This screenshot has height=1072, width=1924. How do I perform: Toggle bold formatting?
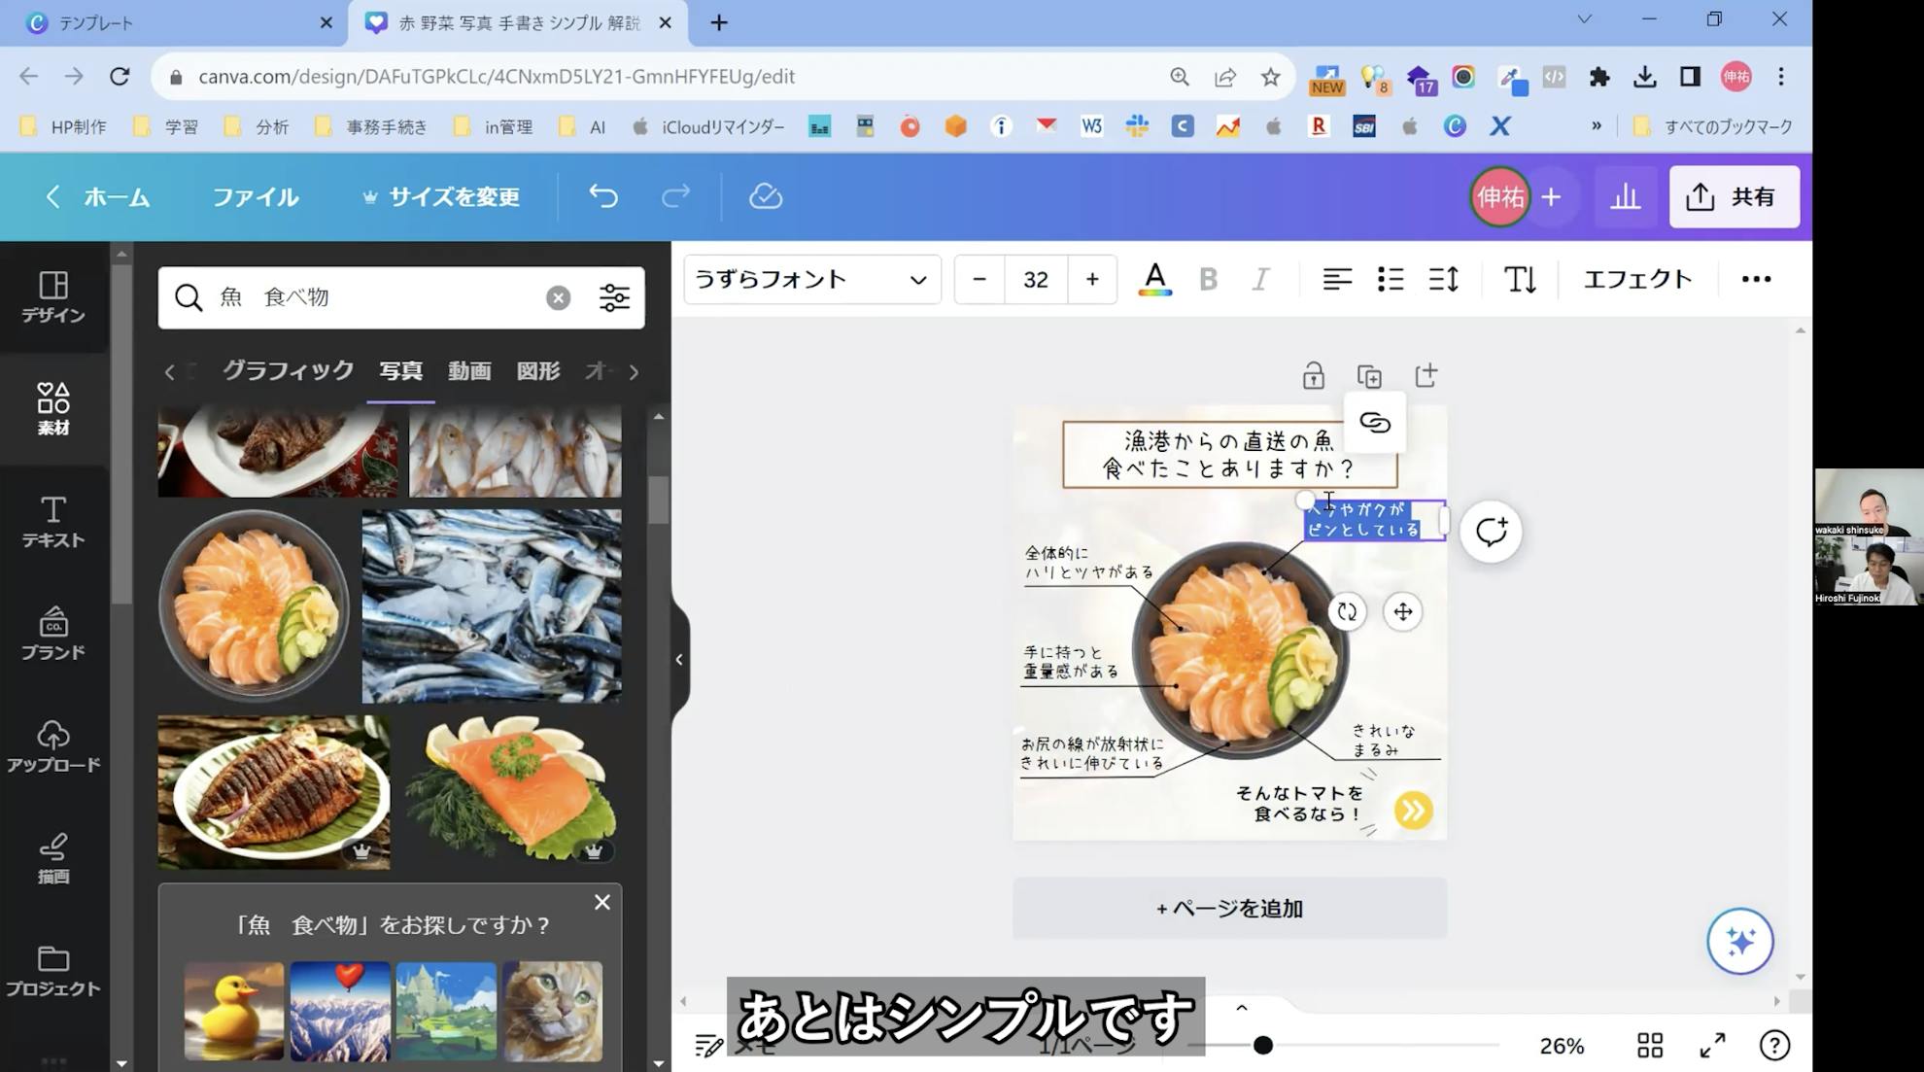[x=1208, y=280]
